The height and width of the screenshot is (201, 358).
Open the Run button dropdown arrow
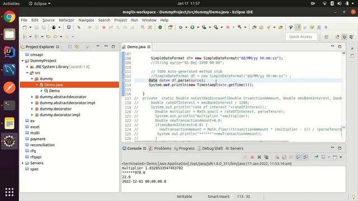(x=197, y=27)
